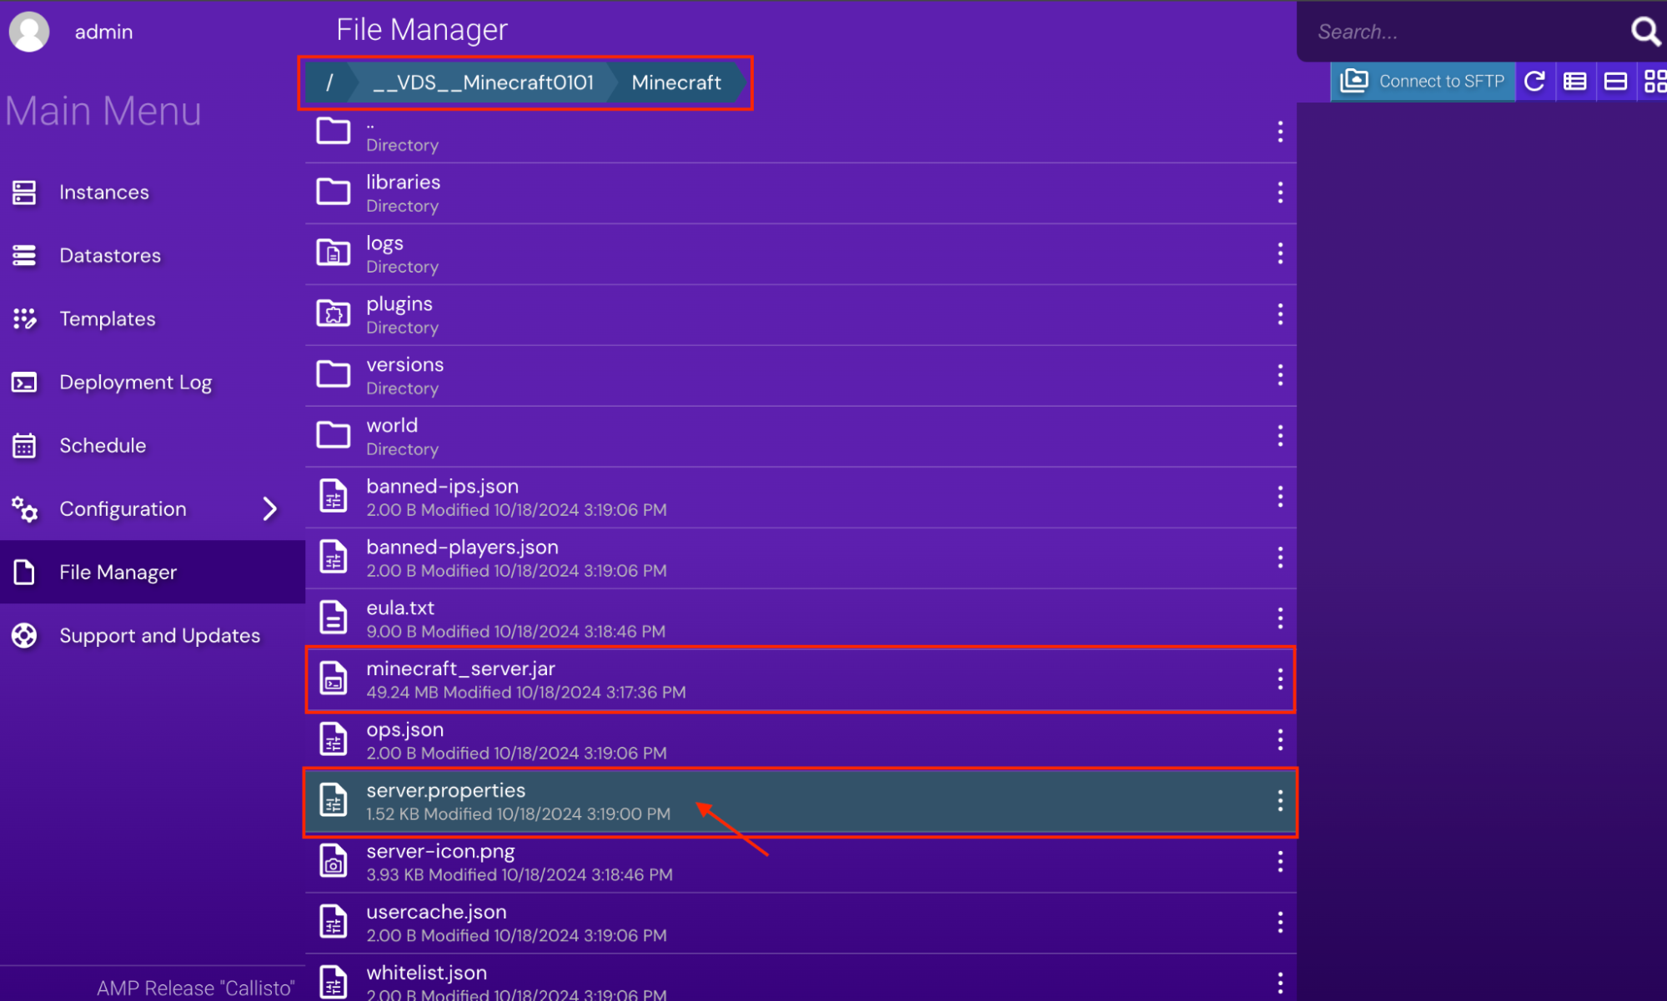Navigate to __VDS__Minecraft0101 breadcrumb

coord(483,83)
